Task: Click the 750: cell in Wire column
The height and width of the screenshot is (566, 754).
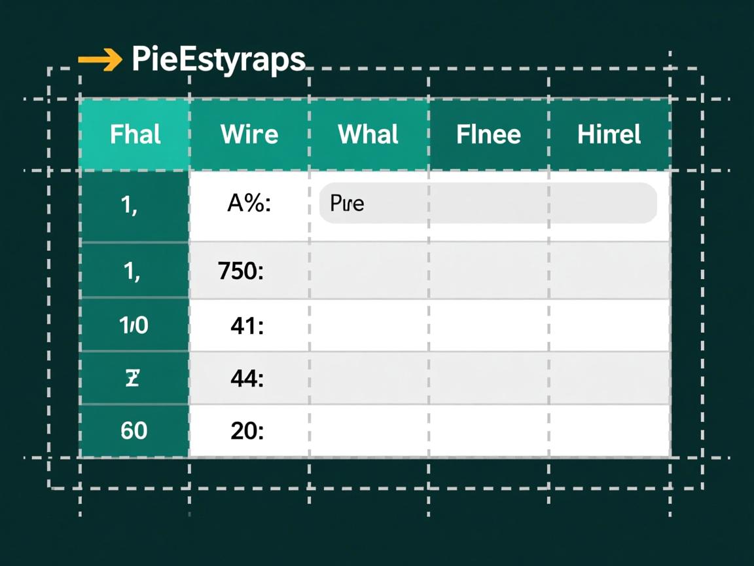Action: click(x=249, y=270)
